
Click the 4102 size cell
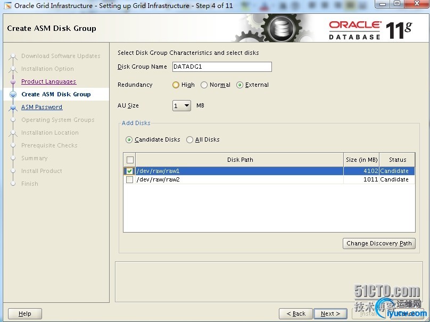coord(361,171)
